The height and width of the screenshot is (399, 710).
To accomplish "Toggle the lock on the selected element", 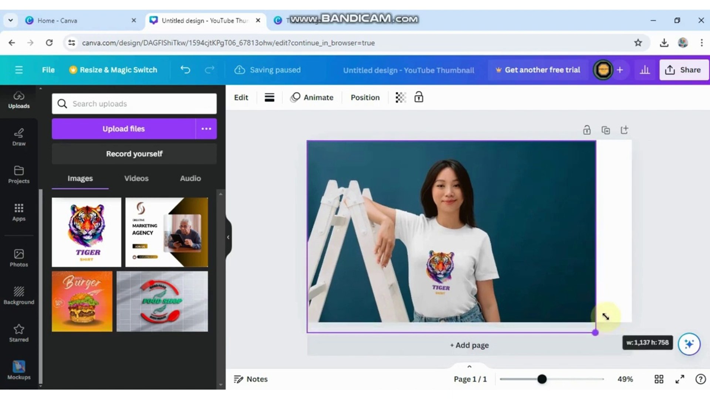I will point(419,97).
